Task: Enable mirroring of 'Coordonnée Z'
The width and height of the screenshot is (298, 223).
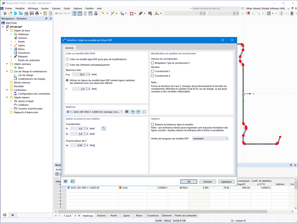Action: click(152, 76)
